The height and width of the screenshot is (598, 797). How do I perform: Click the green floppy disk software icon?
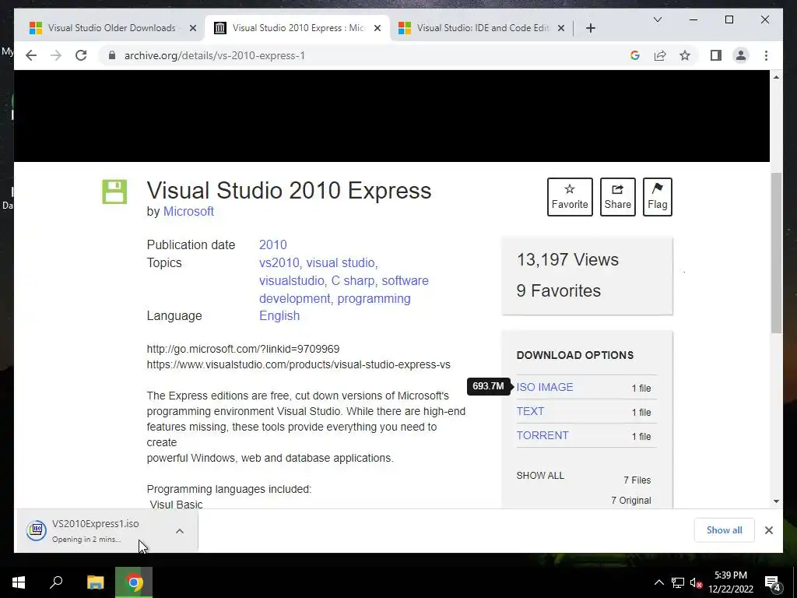(x=114, y=192)
